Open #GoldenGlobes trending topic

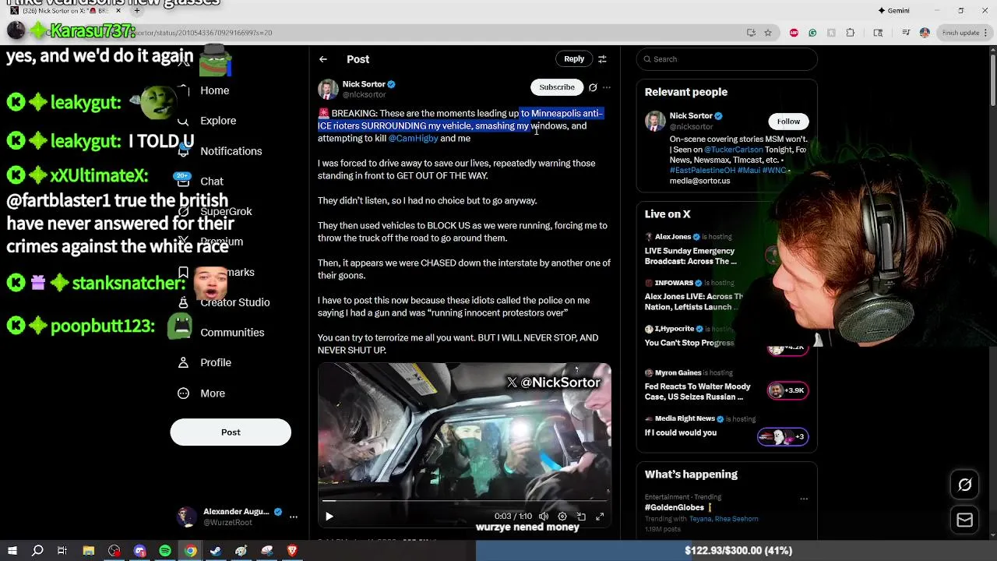click(x=675, y=507)
